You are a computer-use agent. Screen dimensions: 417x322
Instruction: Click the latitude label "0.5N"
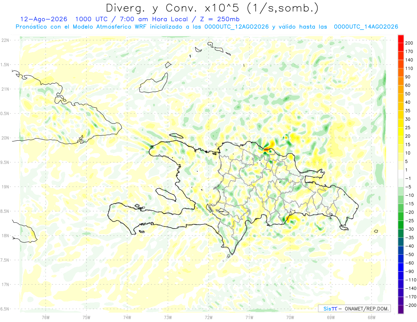5,114
